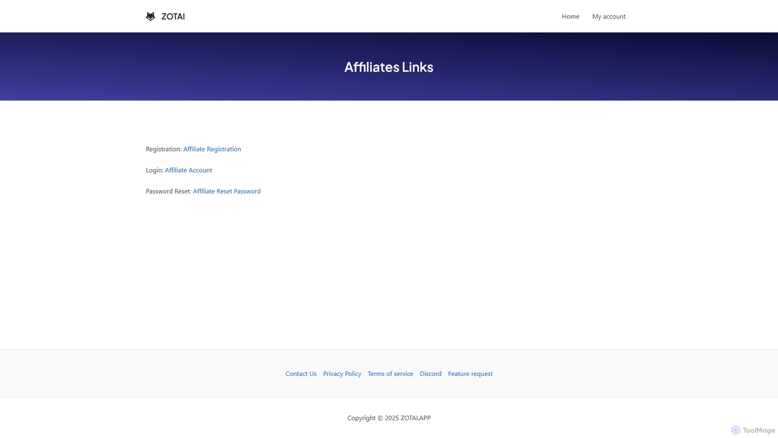Click the Affiliates Links page heading
This screenshot has height=438, width=778.
[389, 67]
